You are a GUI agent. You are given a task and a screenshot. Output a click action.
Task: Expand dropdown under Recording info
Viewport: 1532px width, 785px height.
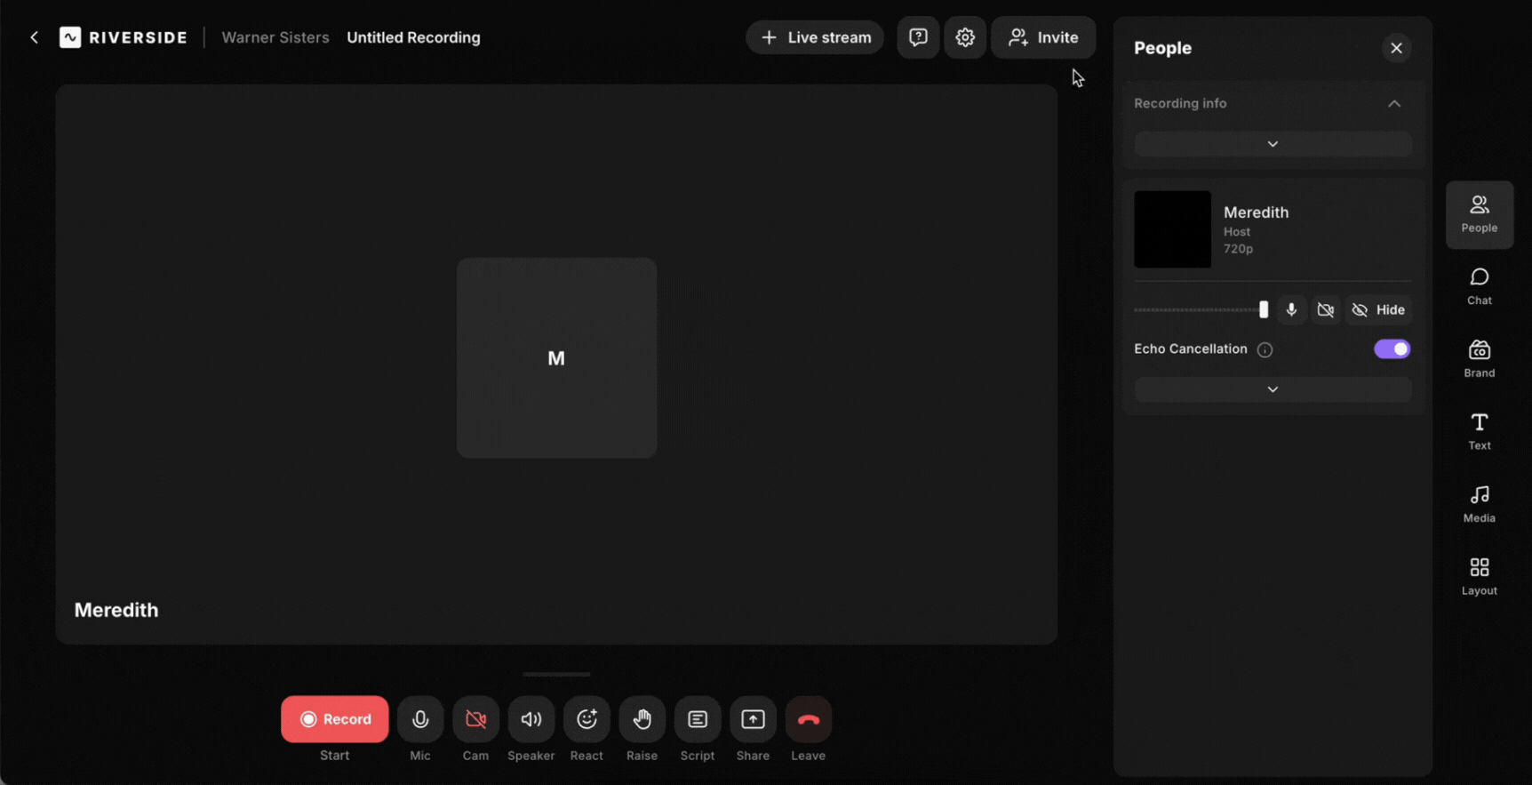[1273, 144]
